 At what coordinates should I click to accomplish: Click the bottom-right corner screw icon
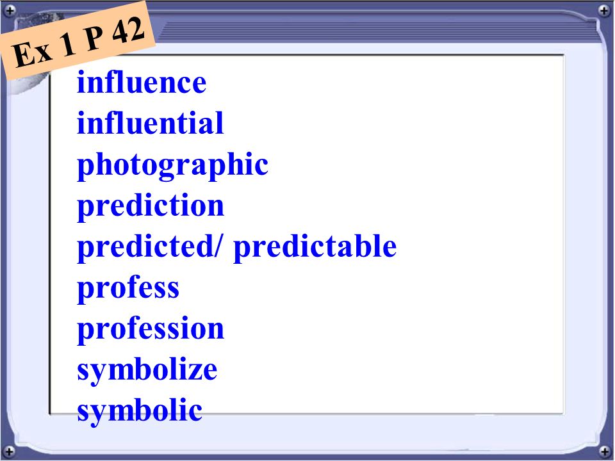604,451
